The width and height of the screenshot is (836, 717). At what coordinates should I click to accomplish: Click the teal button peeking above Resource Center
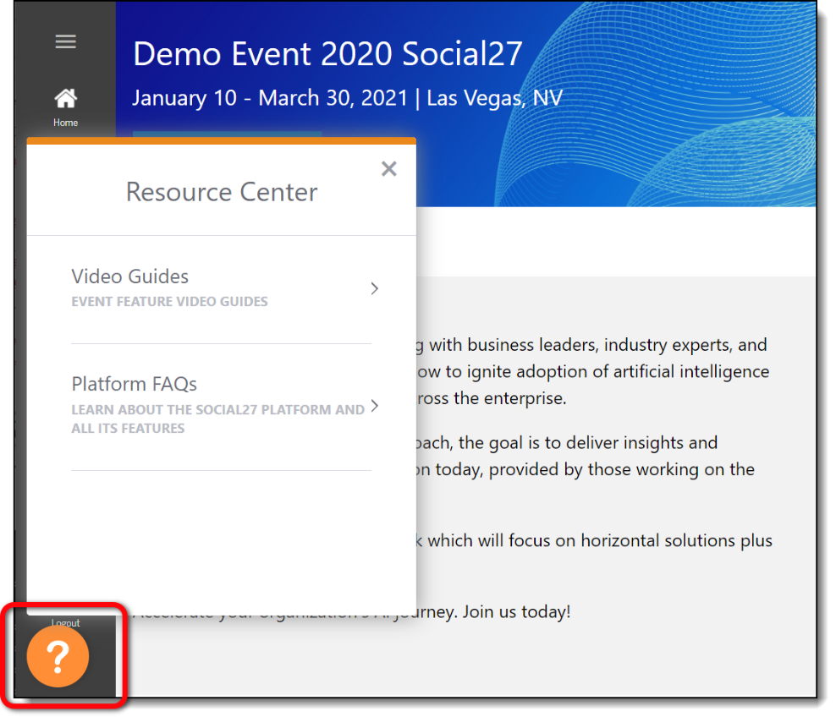[227, 134]
